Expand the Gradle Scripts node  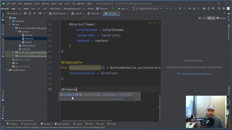pos(7,70)
